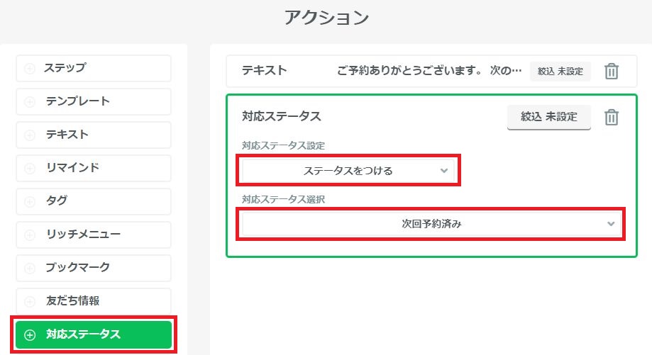Screen dimensions: 652x355
Task: Click the plus icon beside テンプレート
Action: point(30,102)
